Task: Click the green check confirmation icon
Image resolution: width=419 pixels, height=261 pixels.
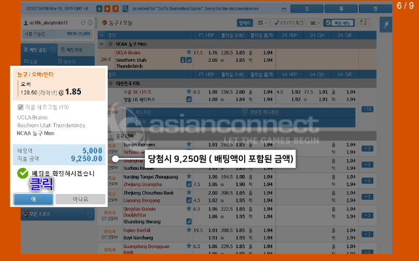Action: (x=23, y=173)
